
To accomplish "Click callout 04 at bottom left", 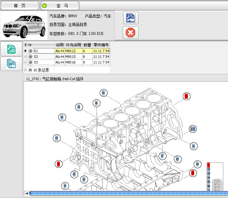I will click(65, 186).
